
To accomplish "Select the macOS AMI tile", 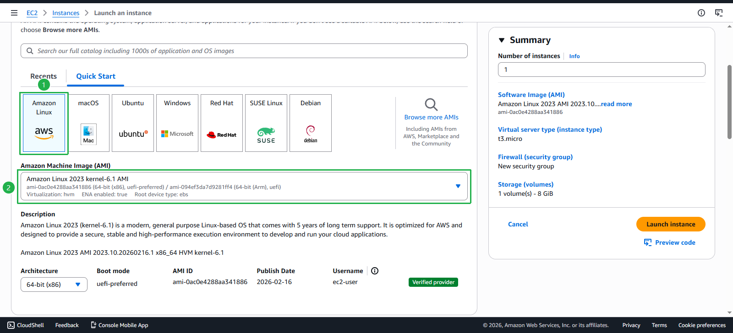I will click(x=88, y=123).
